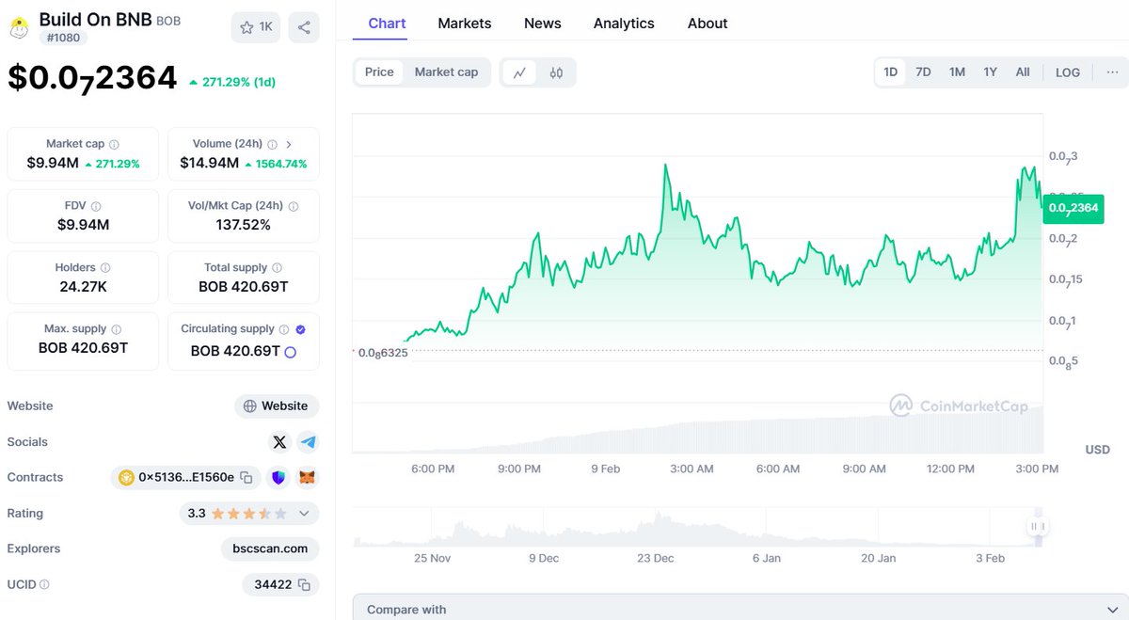Screen dimensions: 1129x620
Task: Switch to the Markets tab
Action: pyautogui.click(x=465, y=24)
